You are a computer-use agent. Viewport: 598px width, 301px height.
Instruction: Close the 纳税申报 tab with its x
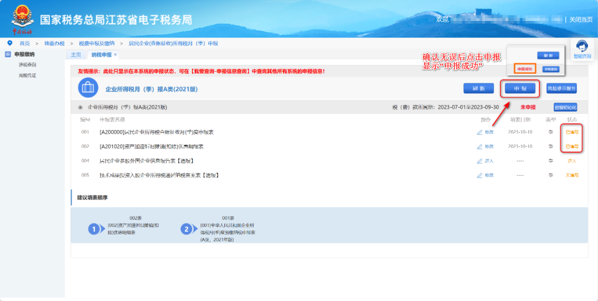[x=115, y=55]
